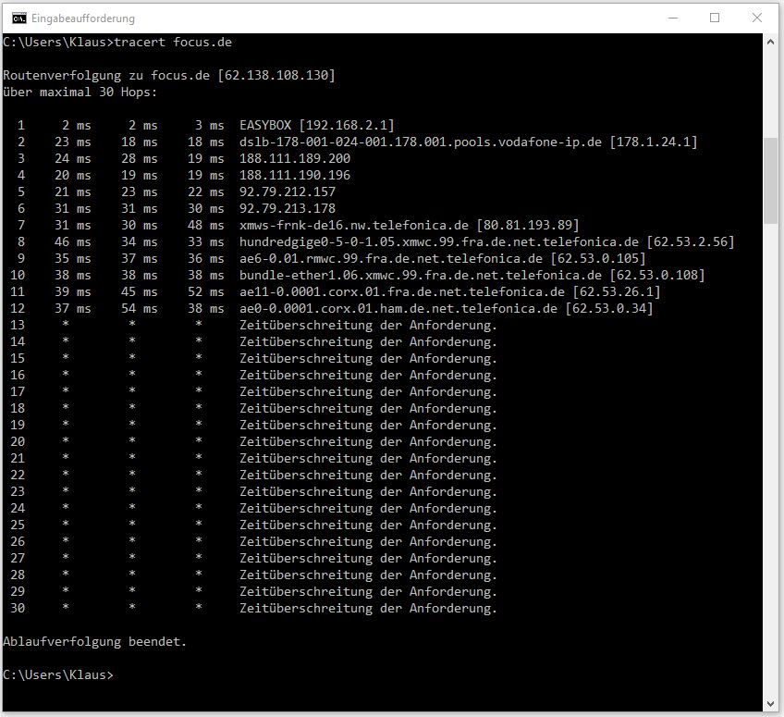Screen dimensions: 784x717
Task: Click the focus.de IP [62.138.108.130]
Action: [x=276, y=75]
